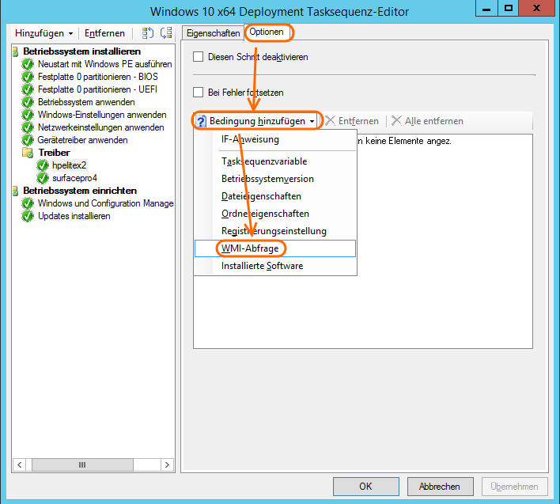560x504 pixels.
Task: Select the Gerätetreiber anwenden step
Action: coord(82,140)
